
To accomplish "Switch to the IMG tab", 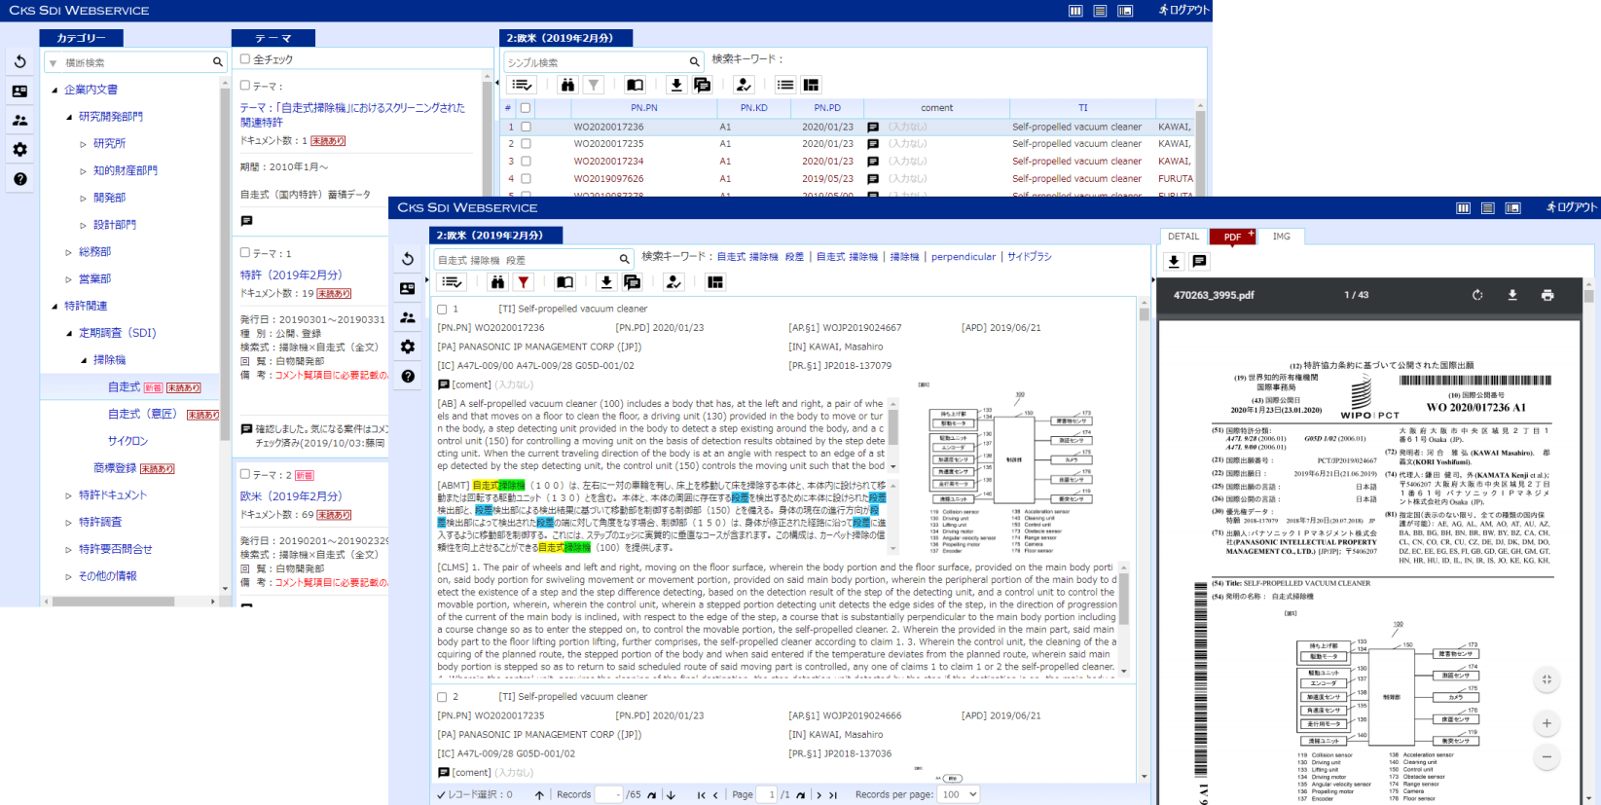I will click(x=1281, y=237).
